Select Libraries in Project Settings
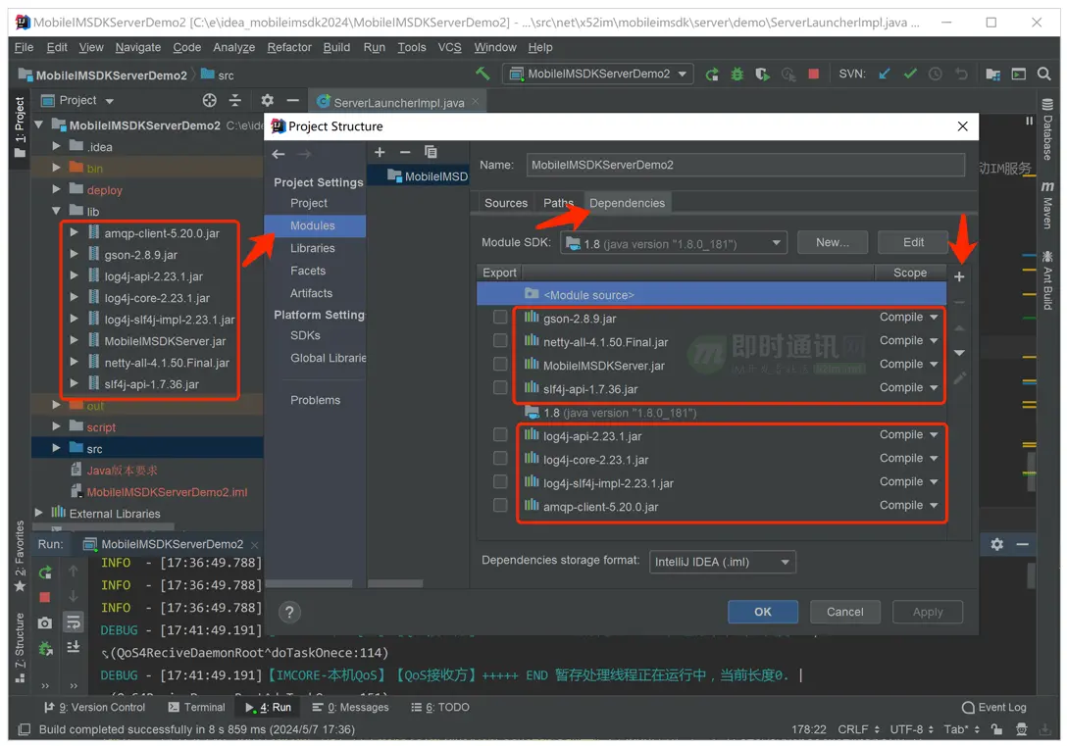This screenshot has width=1067, height=746. 313,248
